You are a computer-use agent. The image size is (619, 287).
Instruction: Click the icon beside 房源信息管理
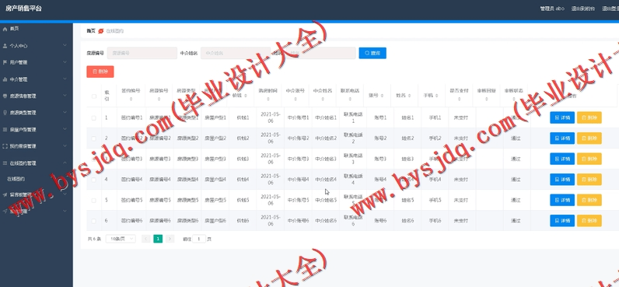coord(5,96)
